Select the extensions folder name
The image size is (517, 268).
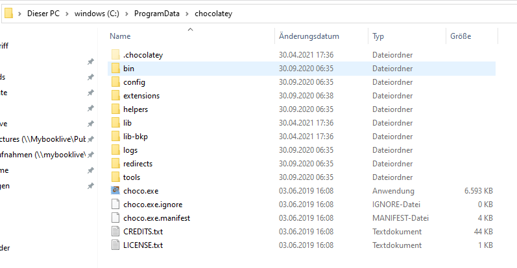[x=141, y=95]
